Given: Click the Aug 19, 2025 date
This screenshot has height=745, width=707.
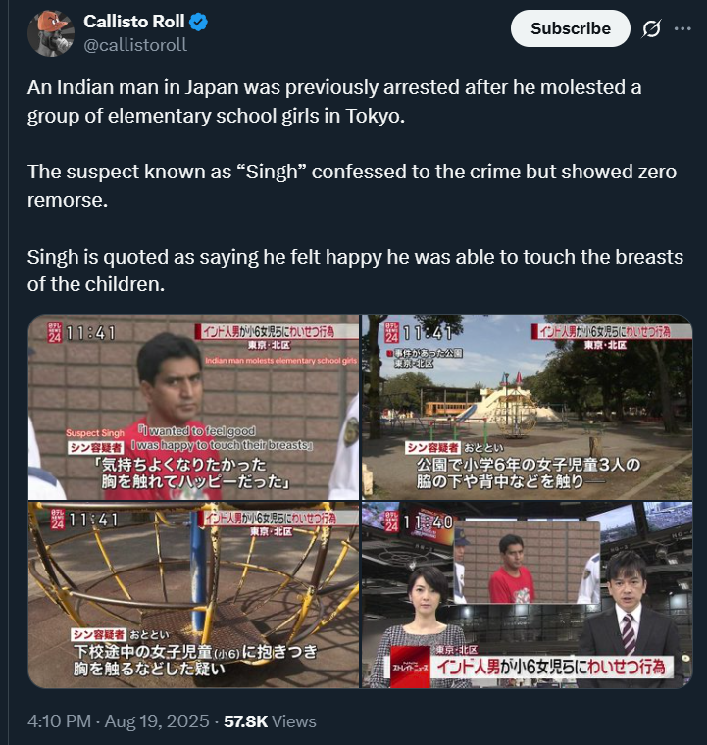Looking at the screenshot, I should pyautogui.click(x=157, y=721).
